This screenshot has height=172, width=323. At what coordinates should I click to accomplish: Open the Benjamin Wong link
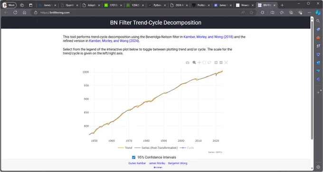(178, 163)
